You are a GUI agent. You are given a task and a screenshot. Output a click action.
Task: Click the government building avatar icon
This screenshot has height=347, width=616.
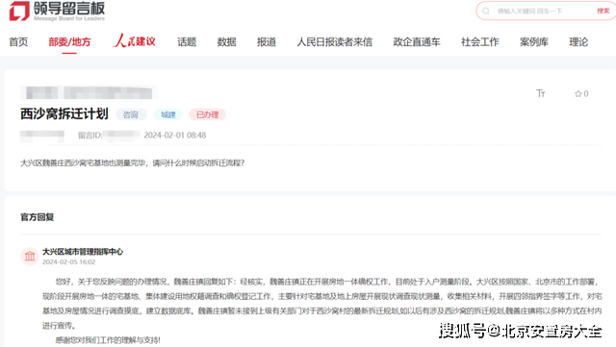(30, 257)
